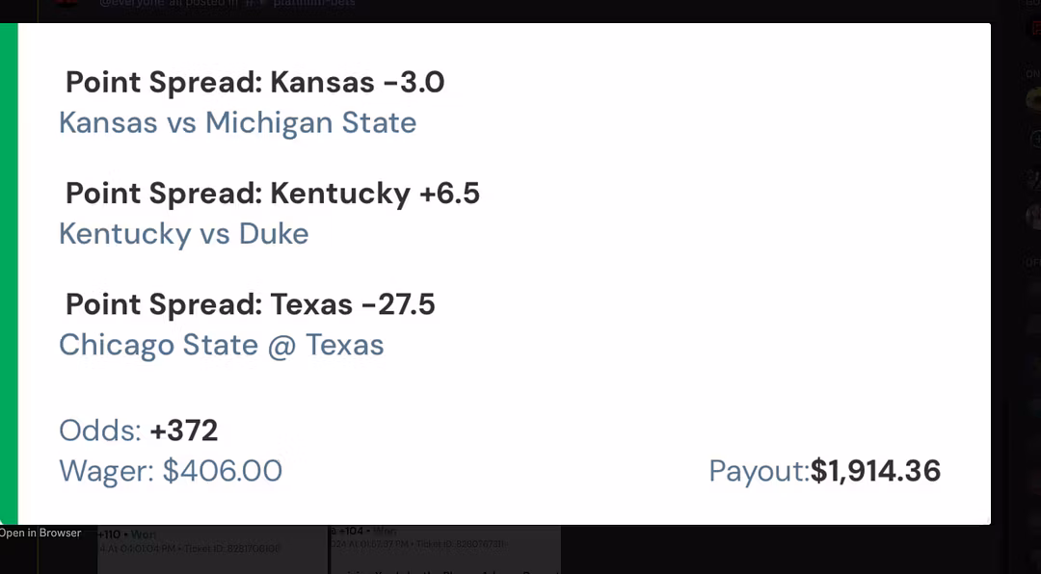Screen dimensions: 1041x574
Task: Click the Texas -27.5 point spread line
Action: click(250, 304)
